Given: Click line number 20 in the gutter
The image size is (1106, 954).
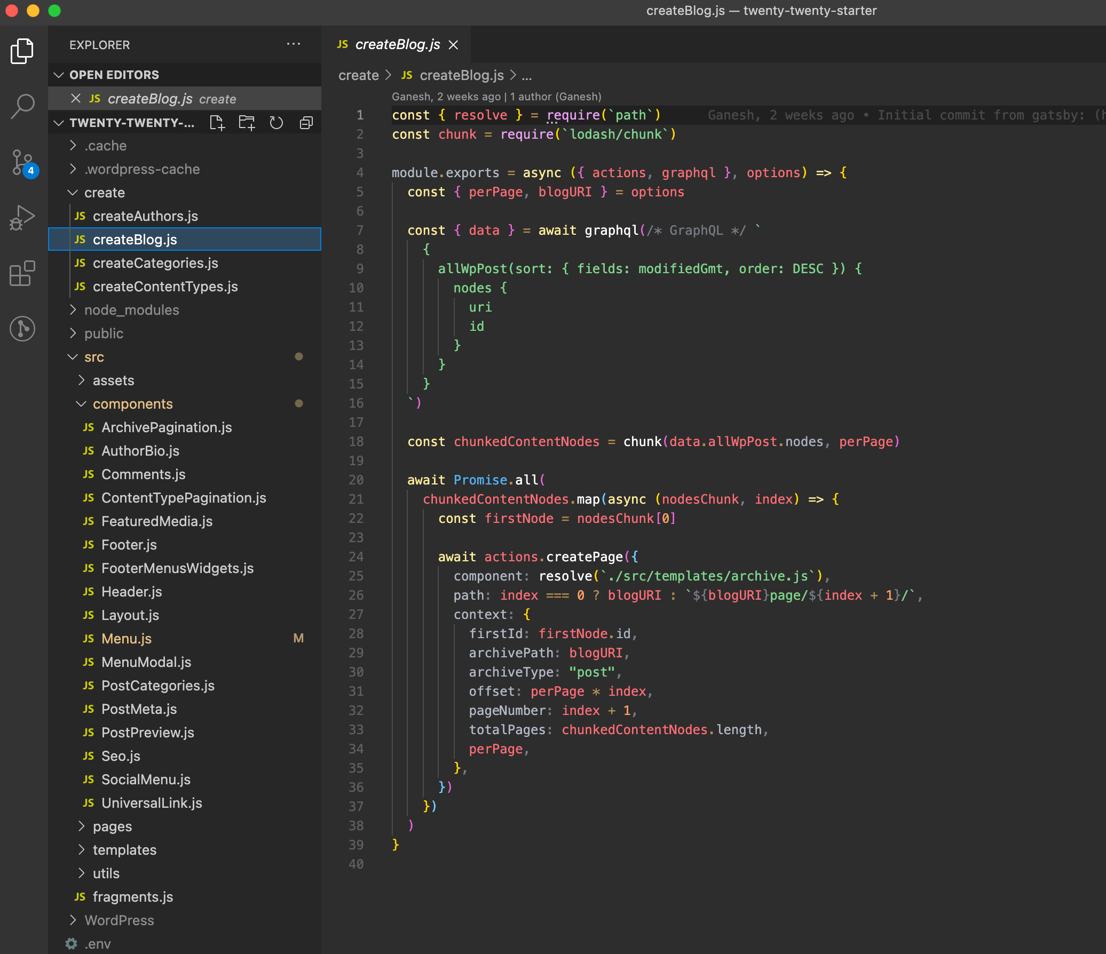Looking at the screenshot, I should pos(356,480).
